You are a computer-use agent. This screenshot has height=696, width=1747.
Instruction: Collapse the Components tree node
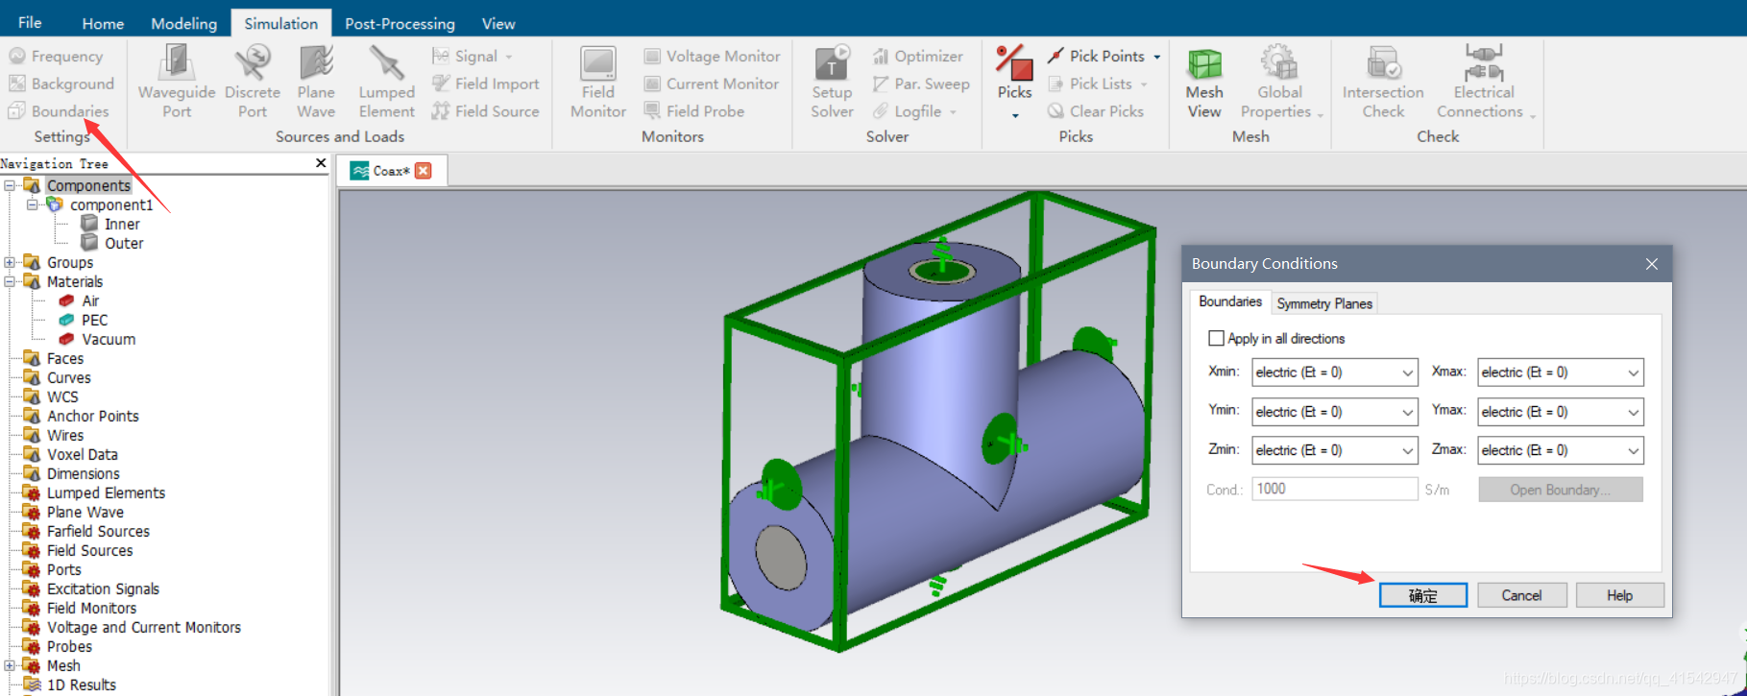10,185
